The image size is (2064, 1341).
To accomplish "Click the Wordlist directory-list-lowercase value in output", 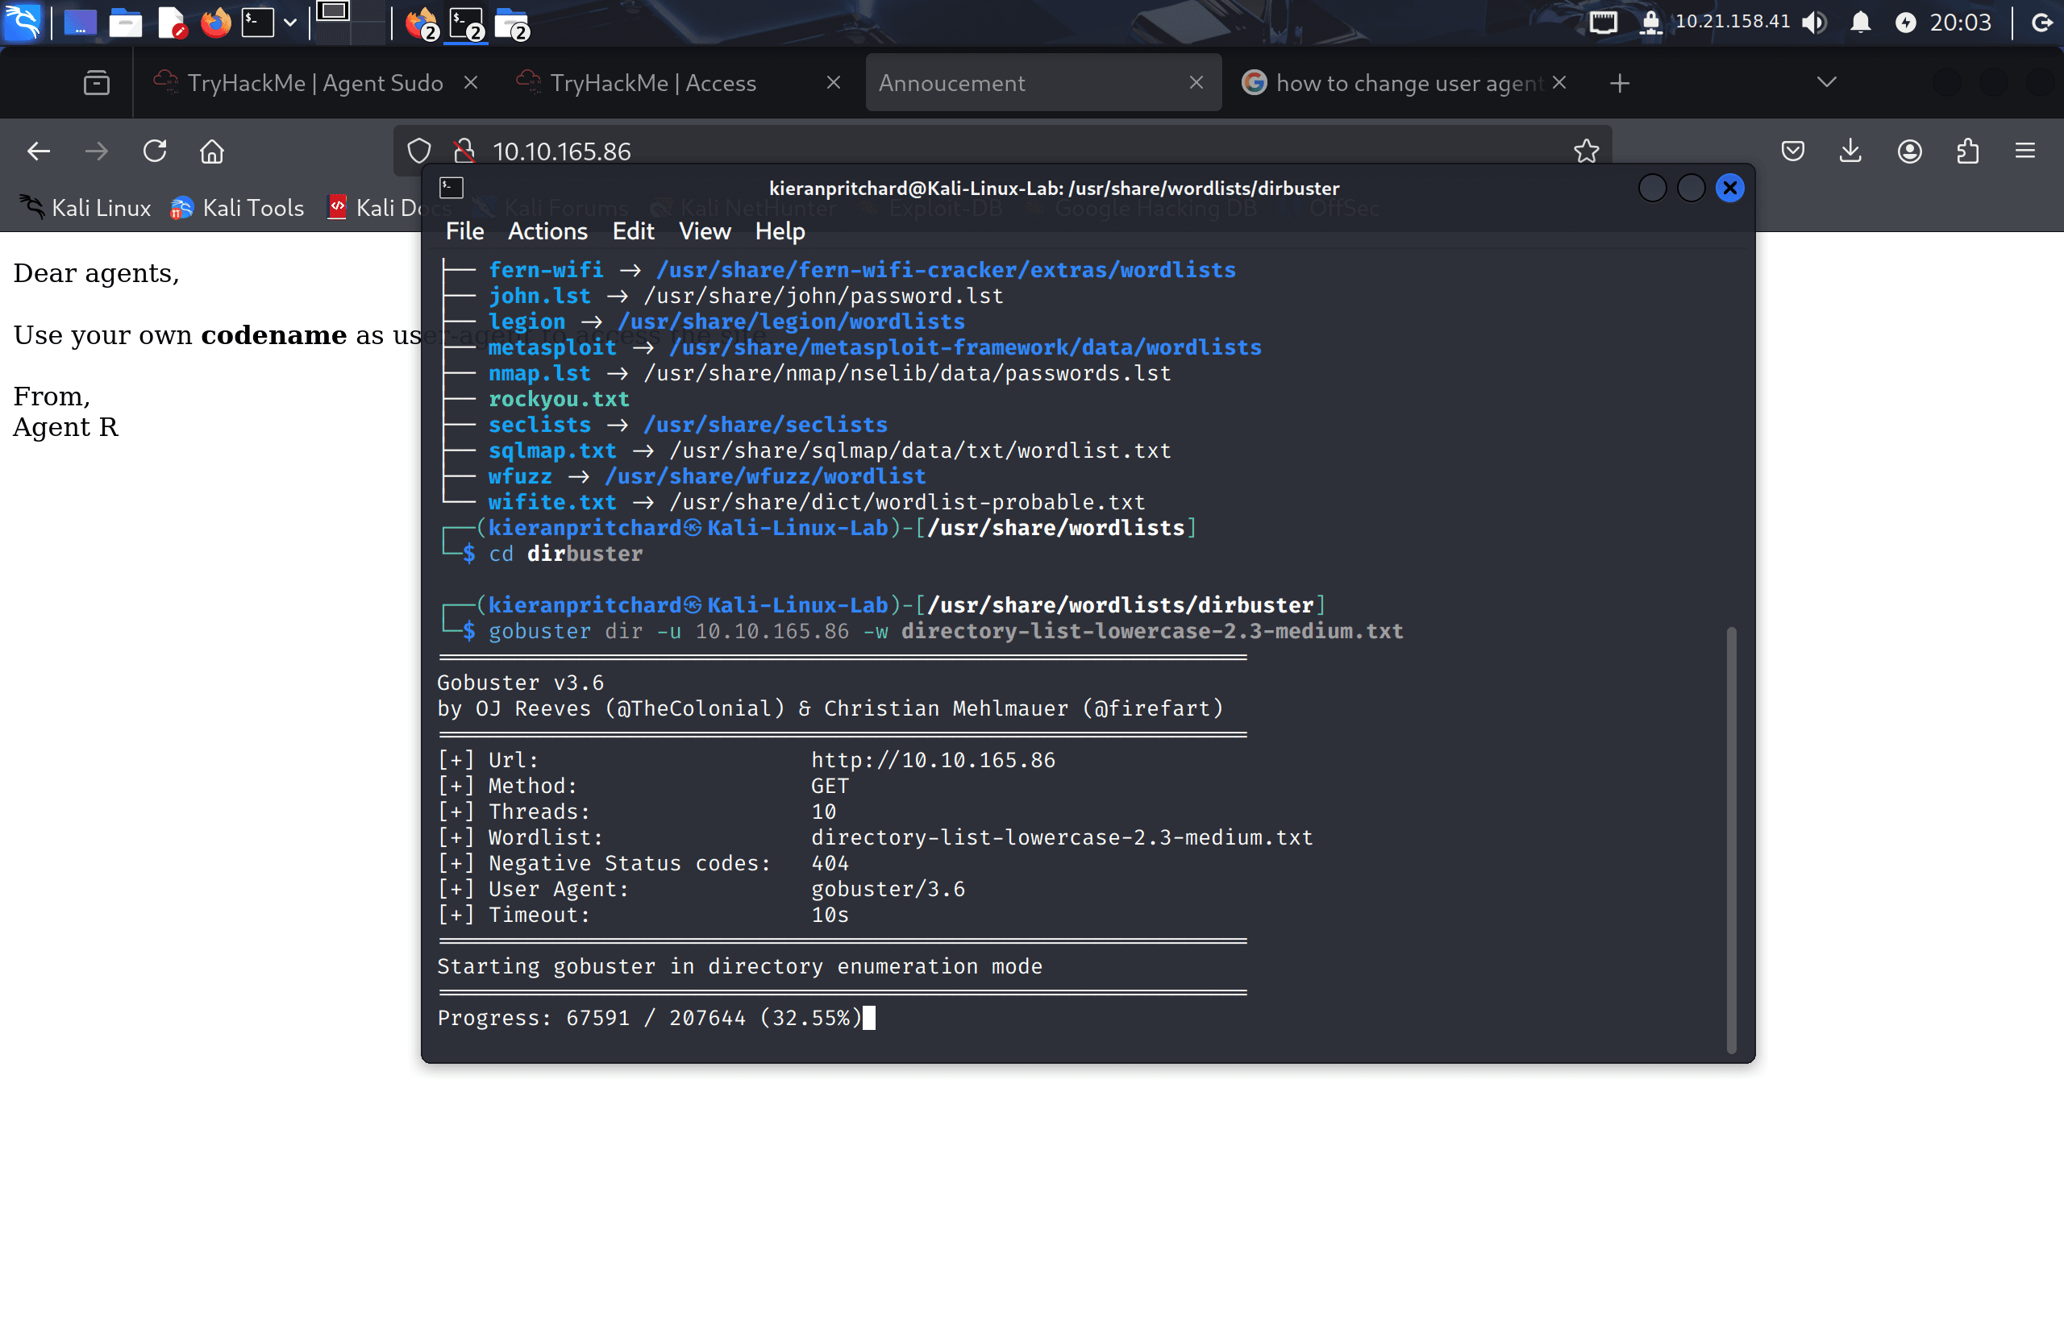I will click(x=1062, y=837).
